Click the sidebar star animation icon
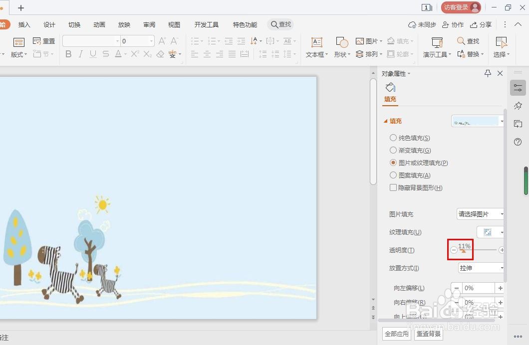529x345 pixels. point(518,106)
